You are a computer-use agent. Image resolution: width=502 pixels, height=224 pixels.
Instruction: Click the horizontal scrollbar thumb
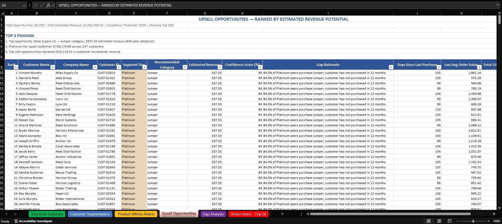coord(390,214)
